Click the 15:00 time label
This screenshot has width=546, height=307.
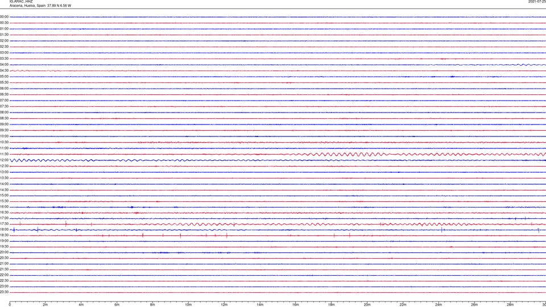[4, 196]
